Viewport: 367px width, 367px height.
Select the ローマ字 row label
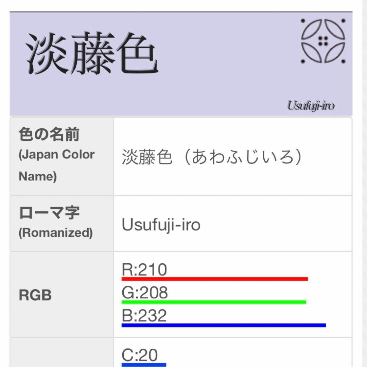point(49,213)
